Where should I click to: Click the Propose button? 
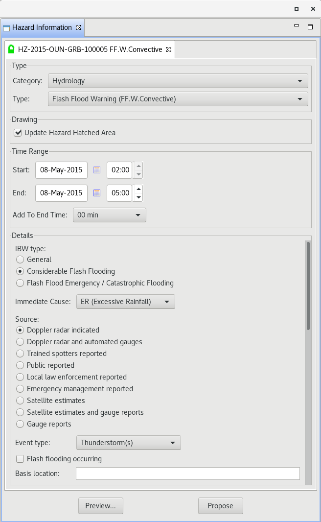pyautogui.click(x=221, y=506)
